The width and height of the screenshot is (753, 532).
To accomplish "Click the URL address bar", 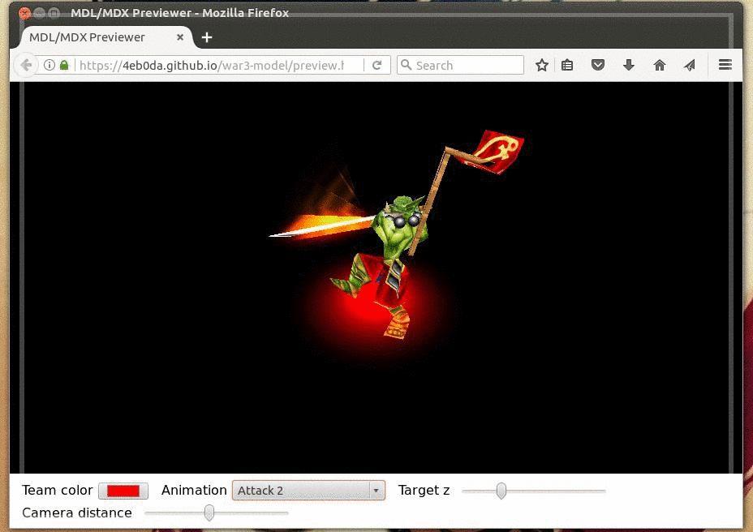I will [x=211, y=65].
